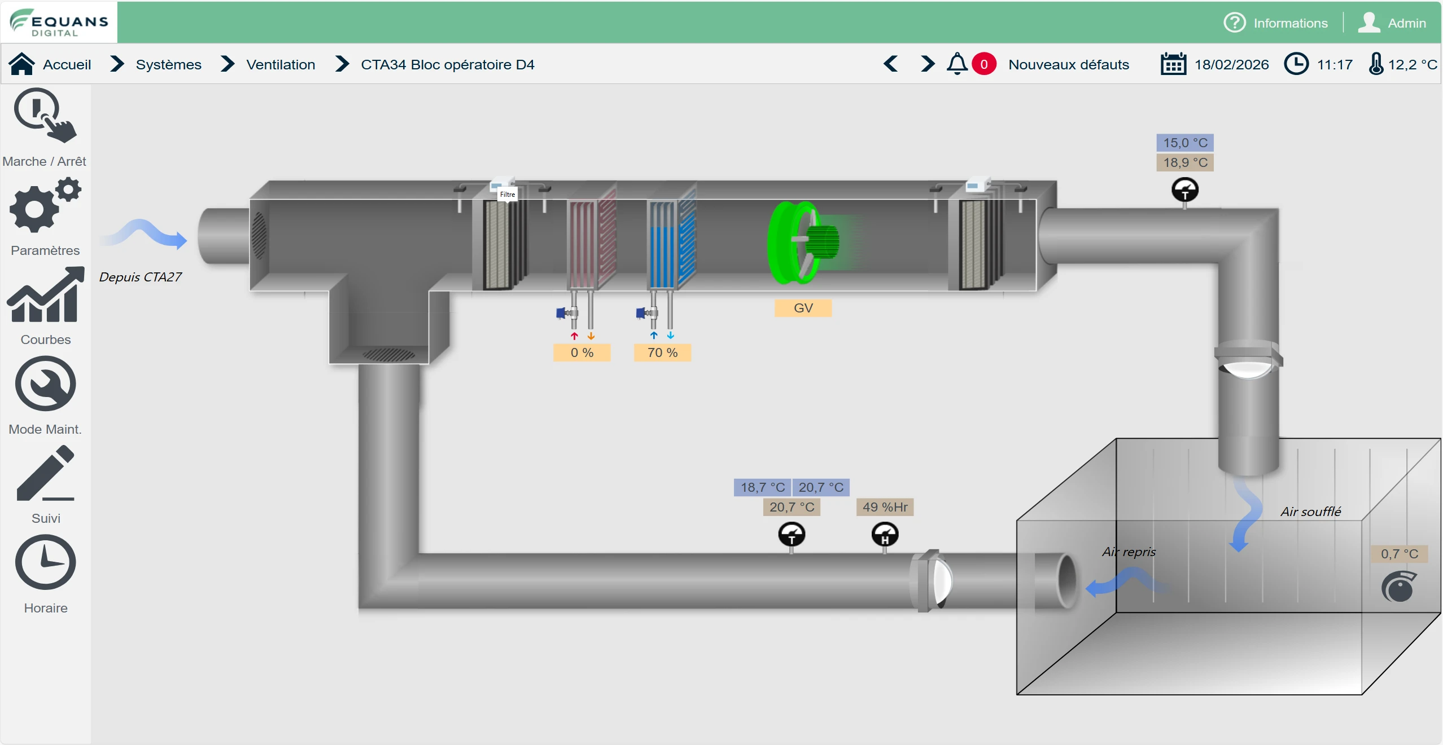Click the Depuis CTA27 inlet label

click(140, 277)
